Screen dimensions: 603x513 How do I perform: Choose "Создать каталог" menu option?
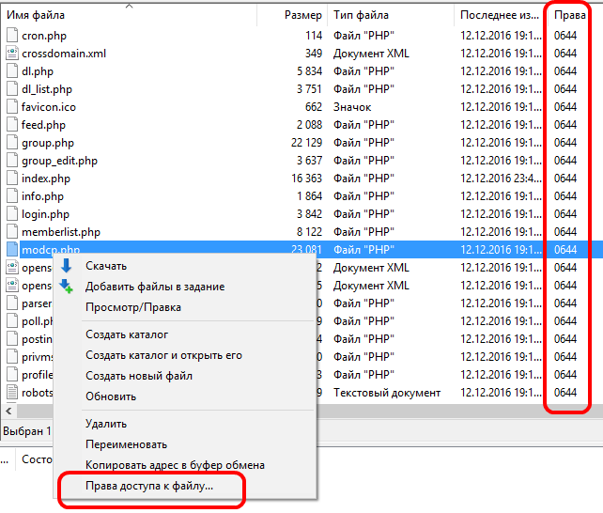[x=126, y=334]
